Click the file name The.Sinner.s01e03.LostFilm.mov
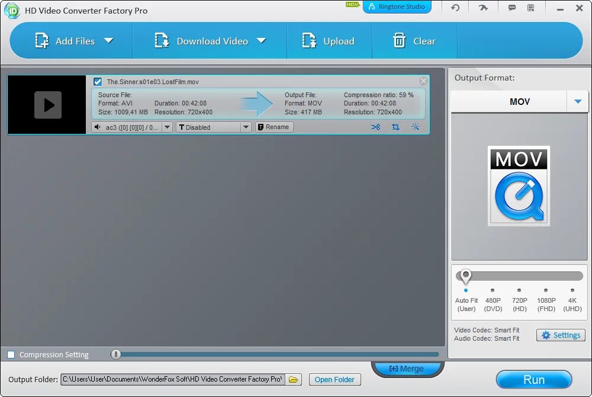This screenshot has height=397, width=592. pyautogui.click(x=153, y=82)
